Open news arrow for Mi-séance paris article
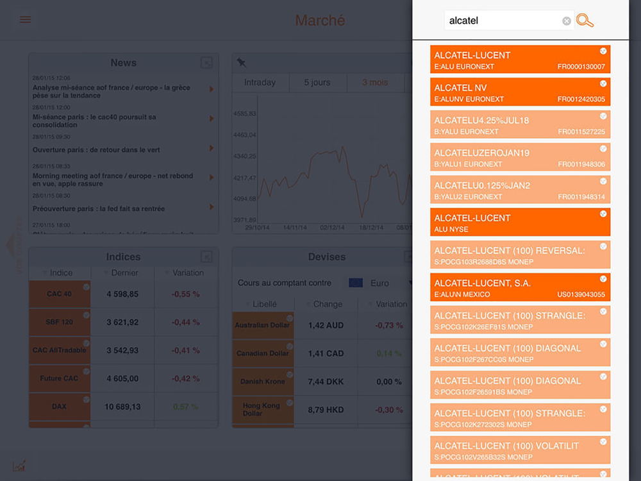Screen dimensions: 641x481 tap(212, 119)
